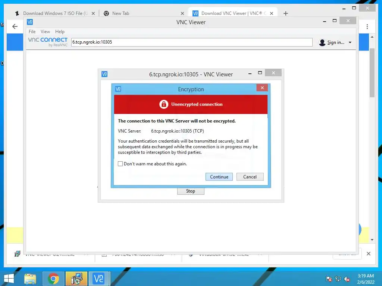Click the network tray icon

(x=338, y=279)
